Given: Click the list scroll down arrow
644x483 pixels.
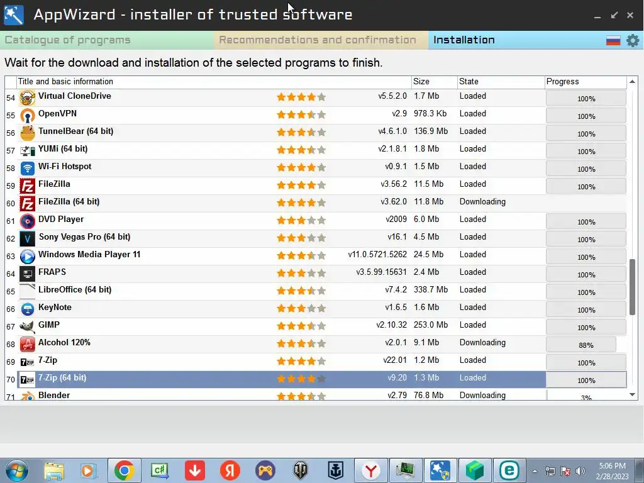Looking at the screenshot, I should pos(633,395).
